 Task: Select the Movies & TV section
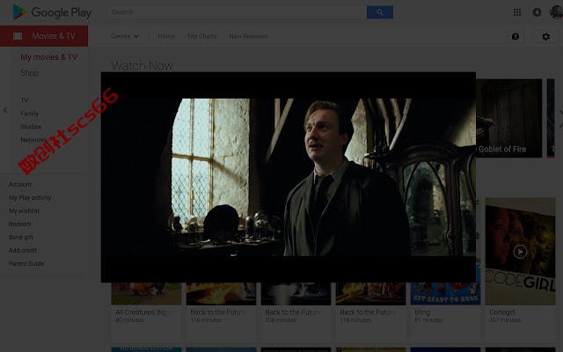pos(44,36)
